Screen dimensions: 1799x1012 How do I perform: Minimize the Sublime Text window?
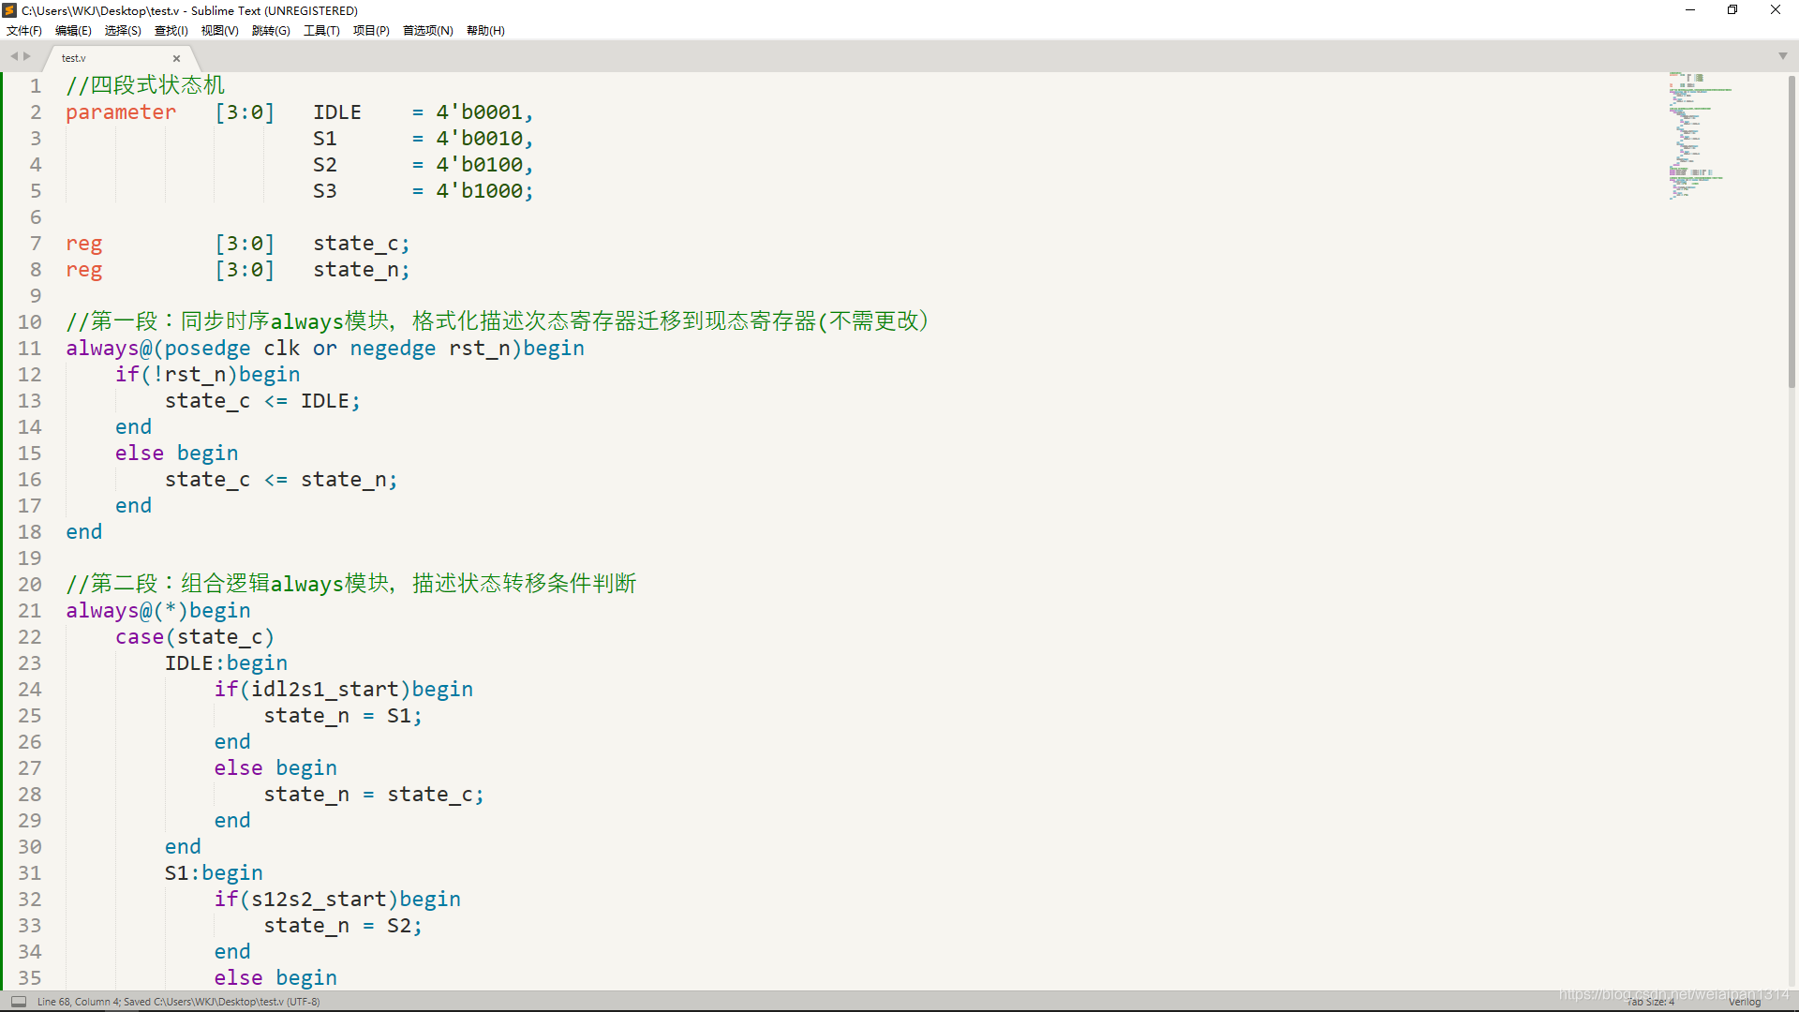[x=1690, y=10]
